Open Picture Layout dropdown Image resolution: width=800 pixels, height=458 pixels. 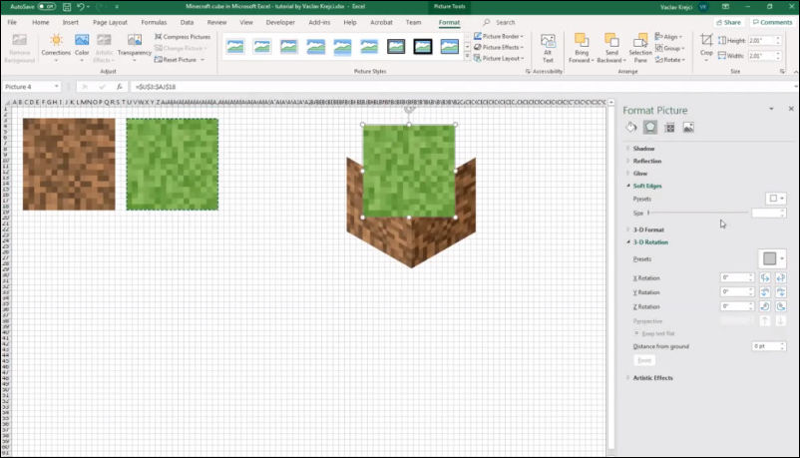[499, 58]
